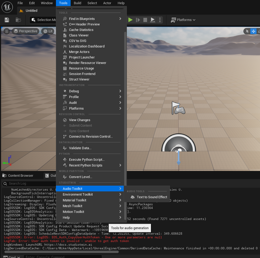The width and height of the screenshot is (260, 258).
Task: Select the Player Start actor in viewport
Action: pos(178,108)
